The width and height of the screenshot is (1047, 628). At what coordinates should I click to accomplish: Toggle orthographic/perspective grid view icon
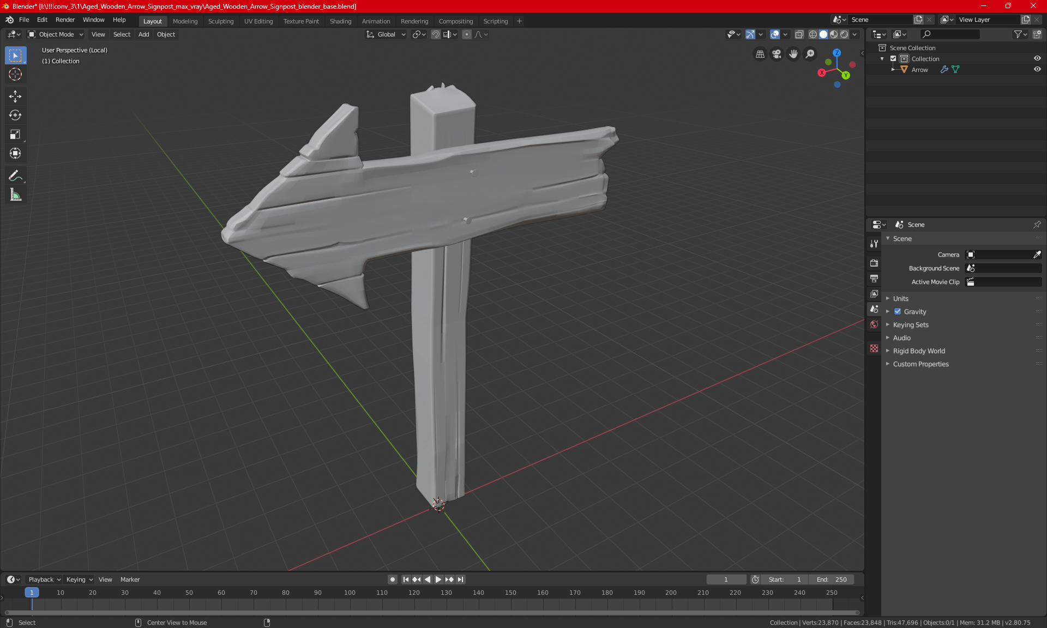click(x=760, y=54)
